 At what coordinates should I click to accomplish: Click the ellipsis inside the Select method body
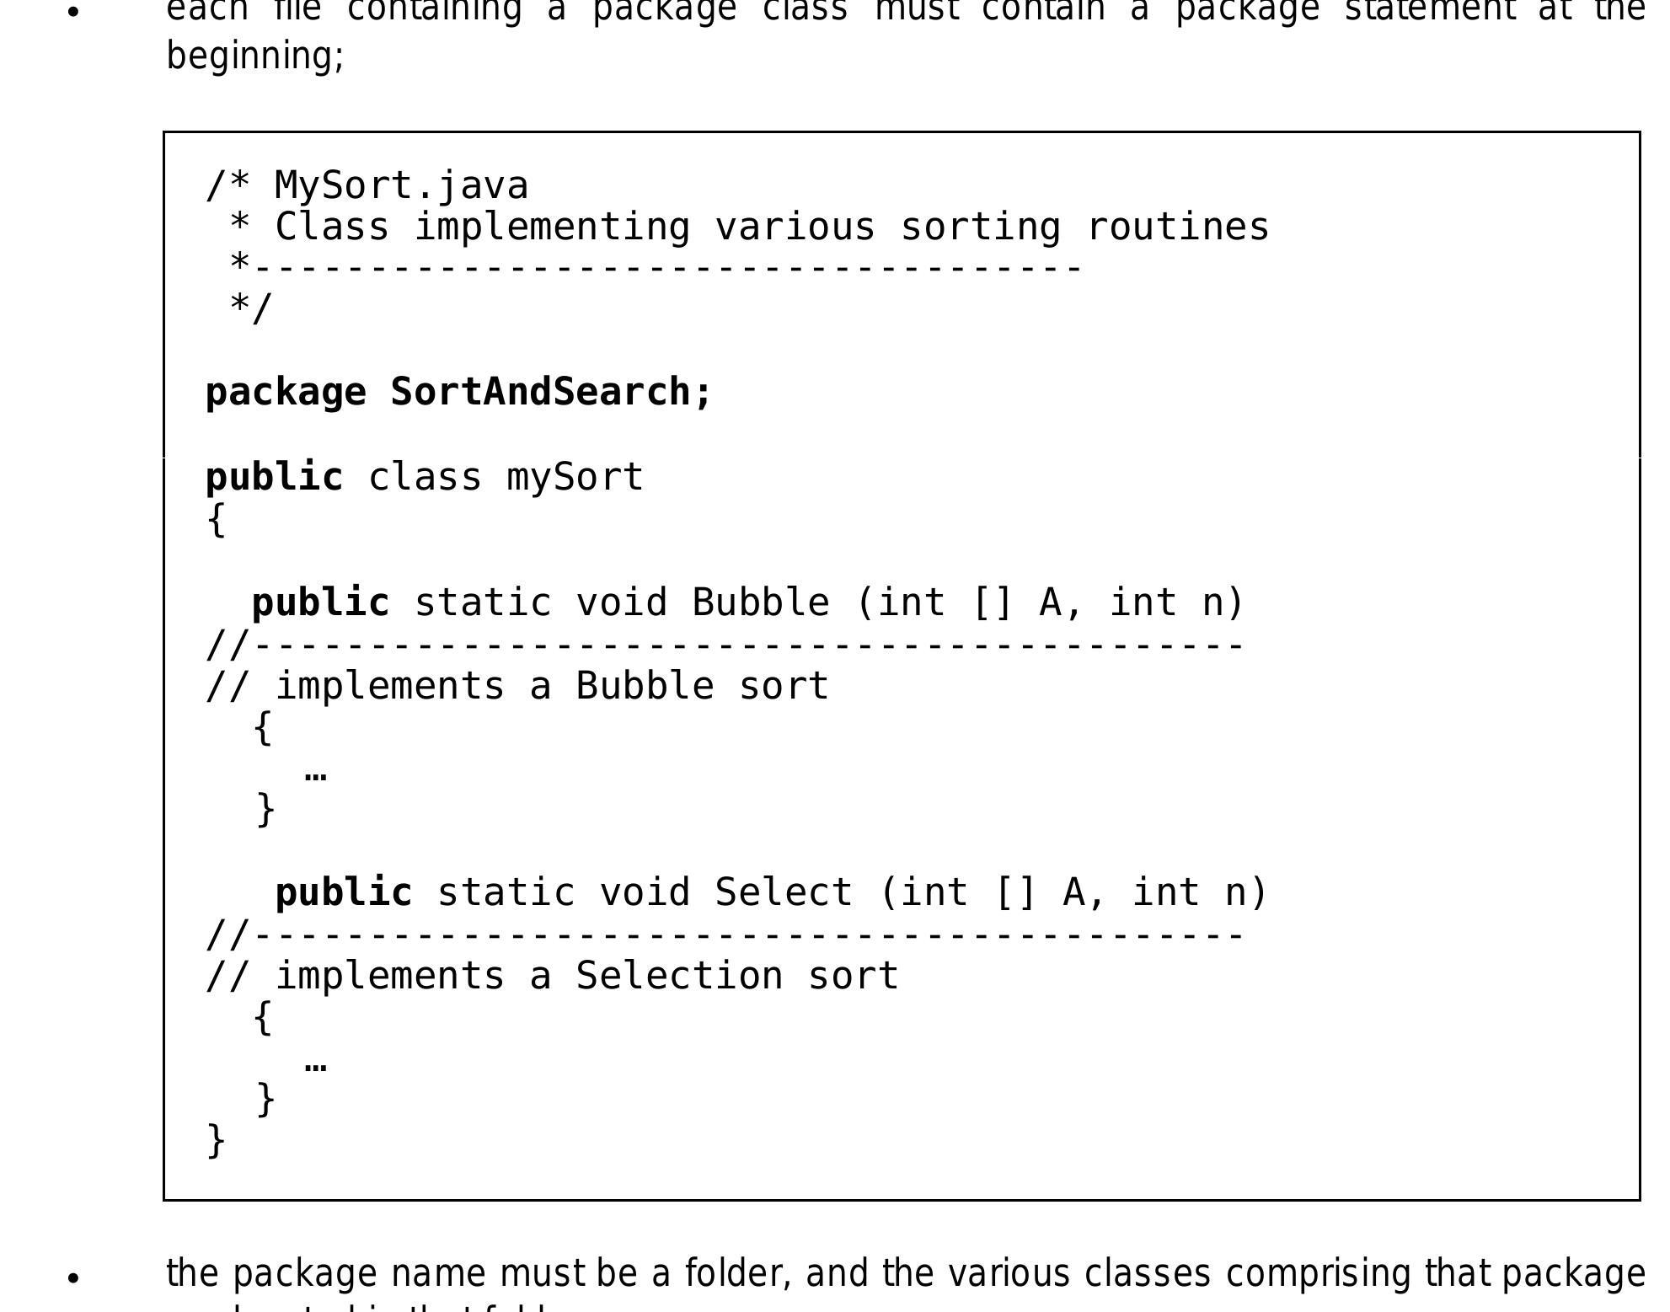(x=315, y=1064)
